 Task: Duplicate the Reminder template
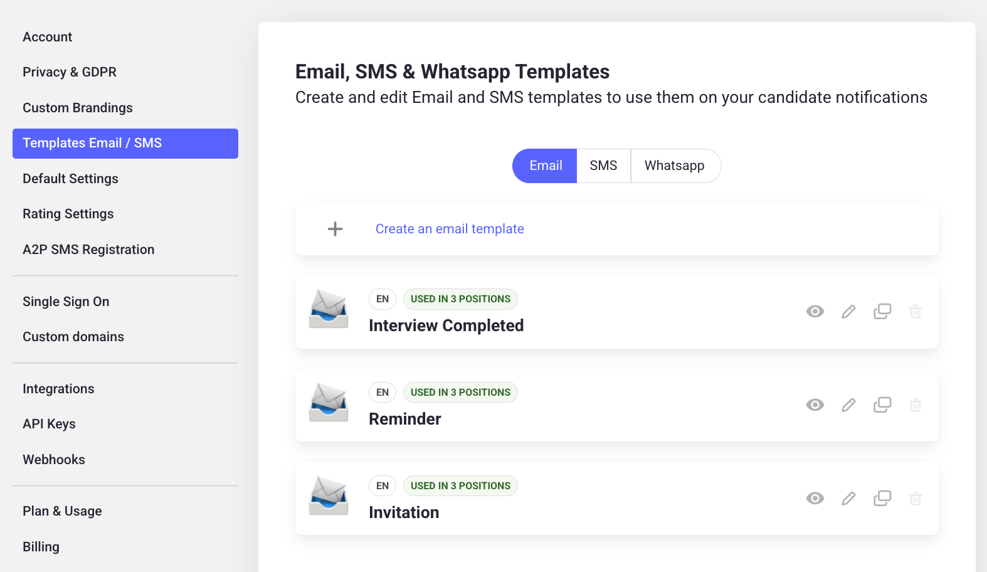click(x=882, y=405)
